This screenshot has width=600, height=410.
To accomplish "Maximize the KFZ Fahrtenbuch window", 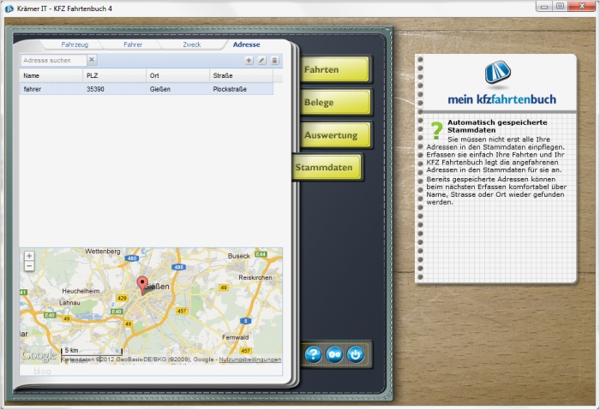I will (561, 7).
